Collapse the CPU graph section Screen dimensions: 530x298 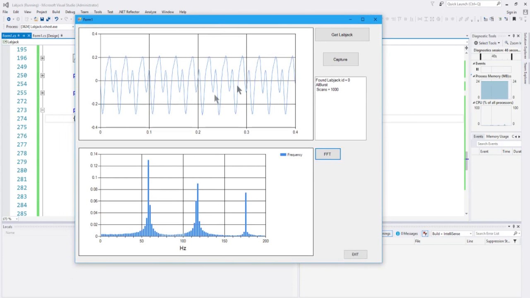474,103
